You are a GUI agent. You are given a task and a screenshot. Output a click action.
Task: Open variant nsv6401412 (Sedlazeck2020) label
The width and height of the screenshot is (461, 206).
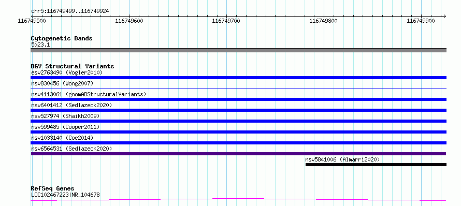coord(71,105)
